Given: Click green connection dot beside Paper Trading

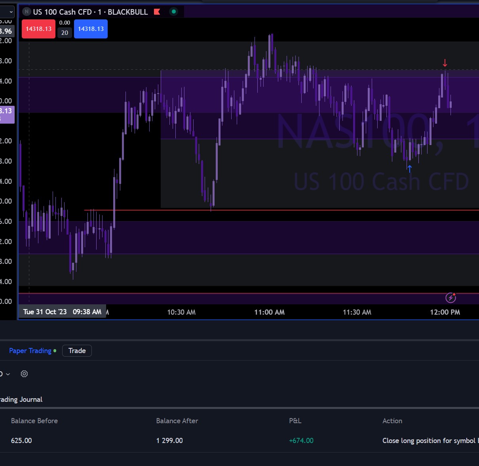Looking at the screenshot, I should (55, 351).
